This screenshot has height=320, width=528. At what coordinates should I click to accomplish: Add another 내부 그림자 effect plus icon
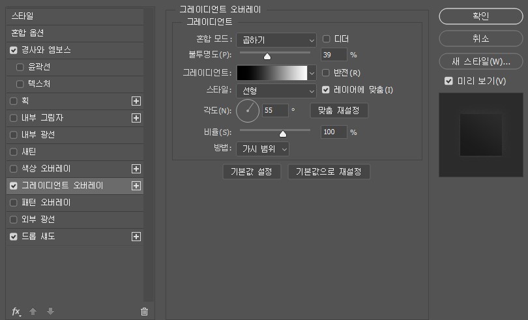(x=136, y=118)
